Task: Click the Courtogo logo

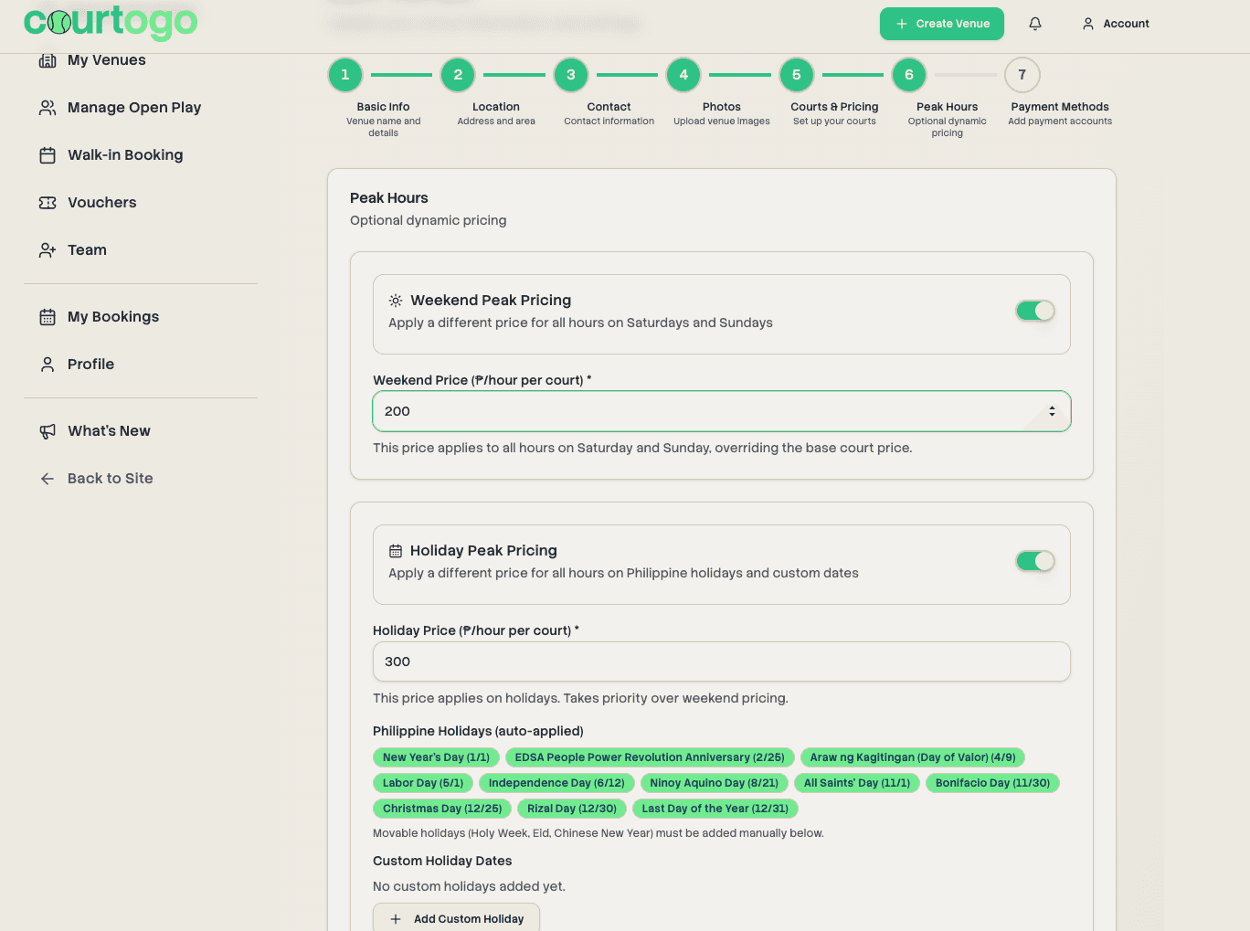Action: pos(111,22)
